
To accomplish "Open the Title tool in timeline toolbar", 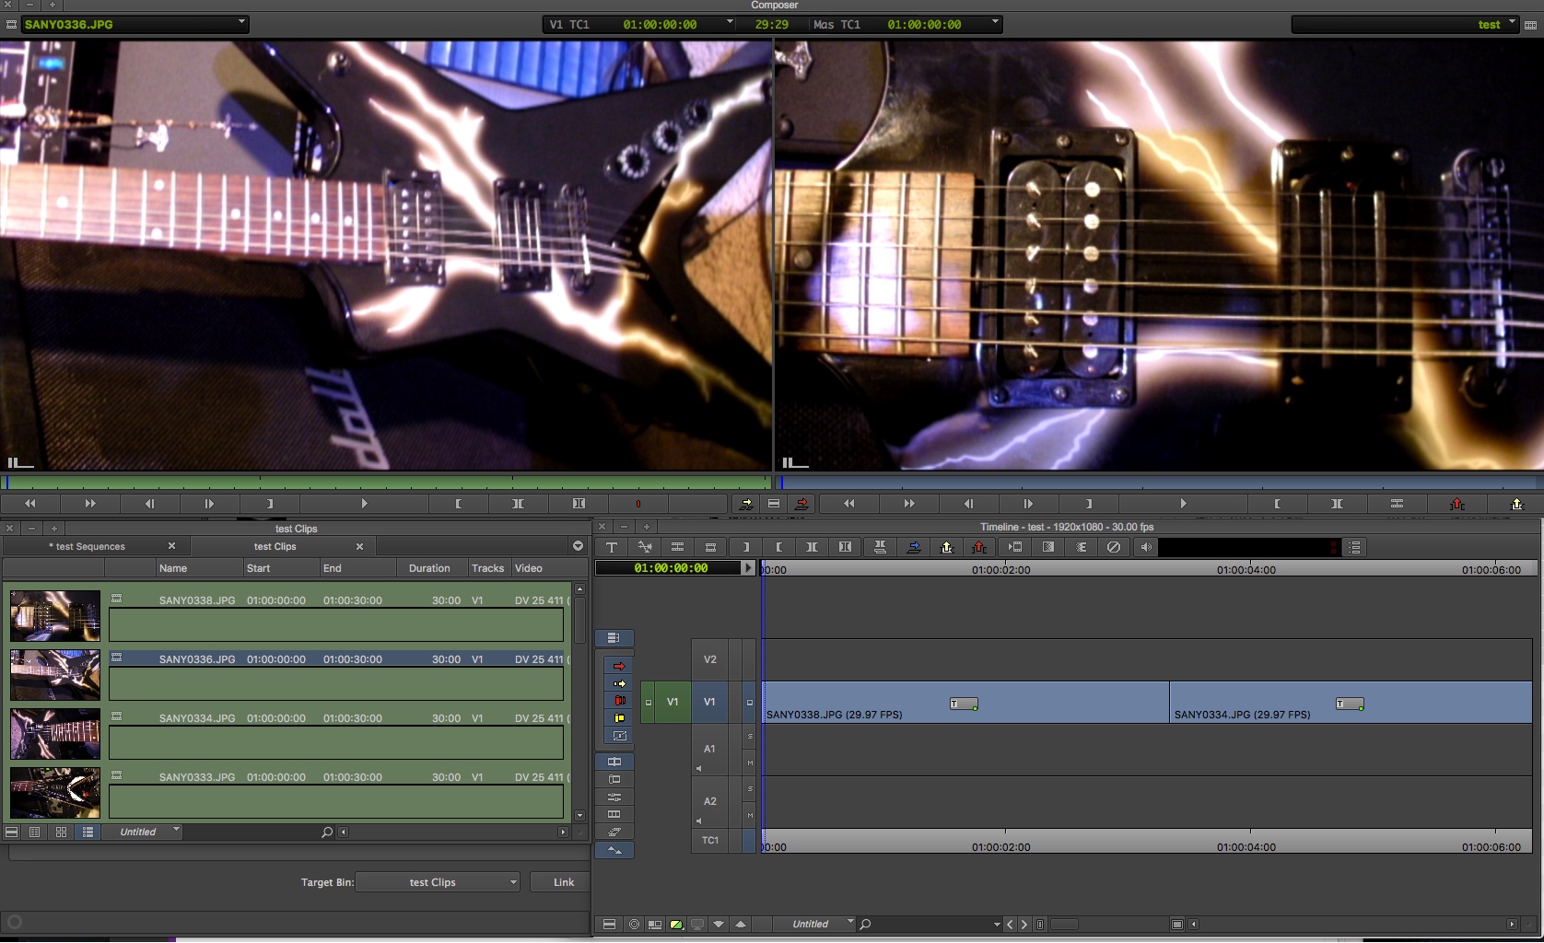I will pos(612,547).
